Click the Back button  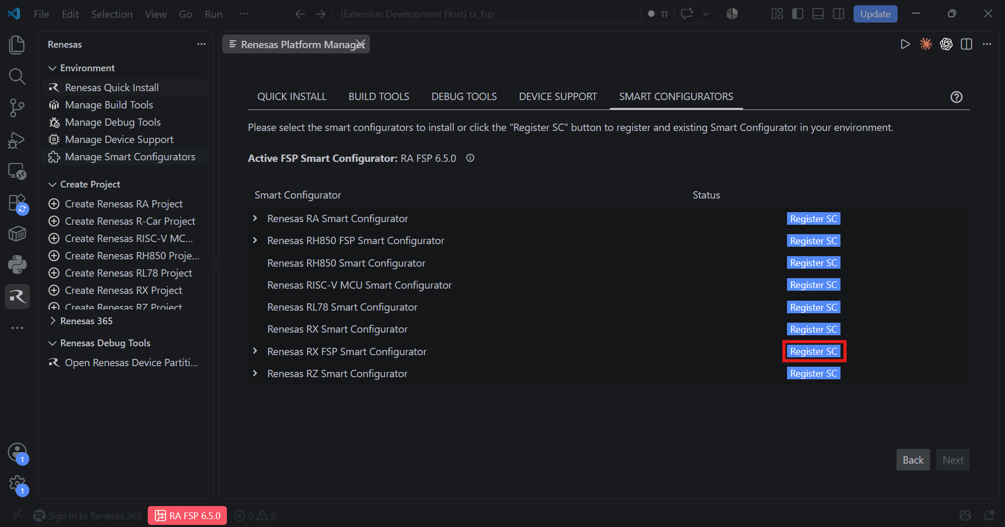pos(913,460)
